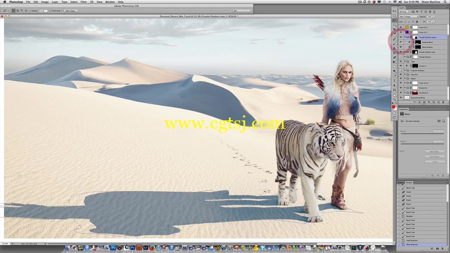Open the Window menu
The height and width of the screenshot is (253, 450).
tap(110, 2)
